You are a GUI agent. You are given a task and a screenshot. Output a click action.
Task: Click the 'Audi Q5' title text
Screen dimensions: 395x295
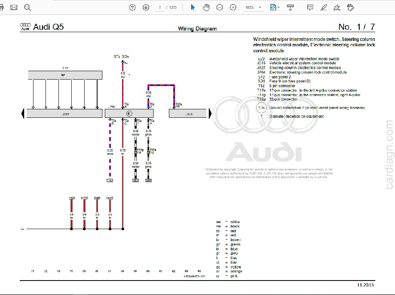tap(48, 27)
